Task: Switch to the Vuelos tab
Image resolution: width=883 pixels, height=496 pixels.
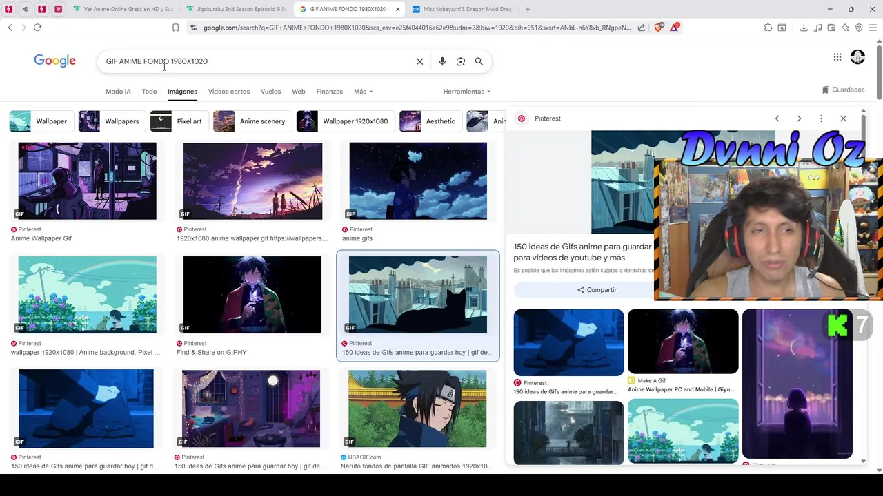Action: pos(270,91)
